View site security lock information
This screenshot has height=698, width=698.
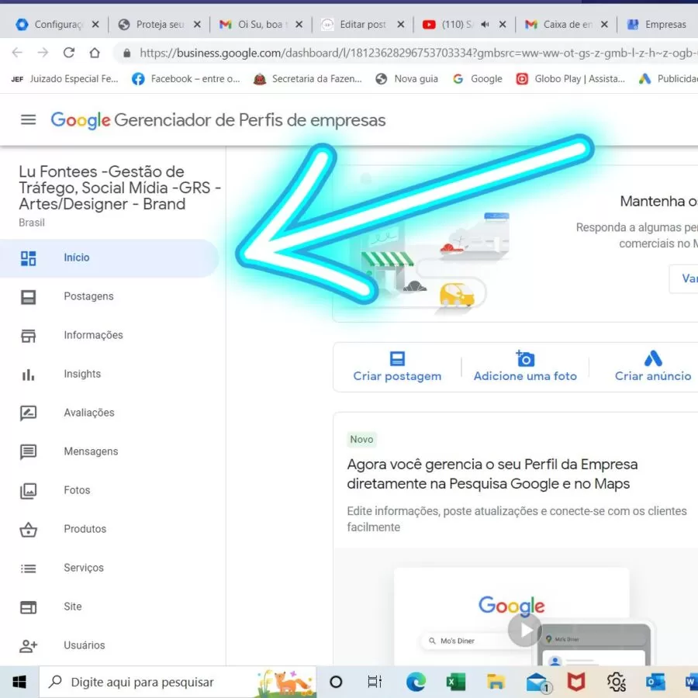click(127, 53)
